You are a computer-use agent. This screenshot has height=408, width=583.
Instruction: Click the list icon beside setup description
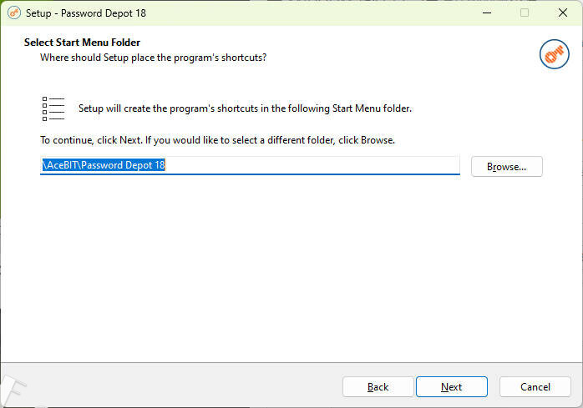(53, 108)
